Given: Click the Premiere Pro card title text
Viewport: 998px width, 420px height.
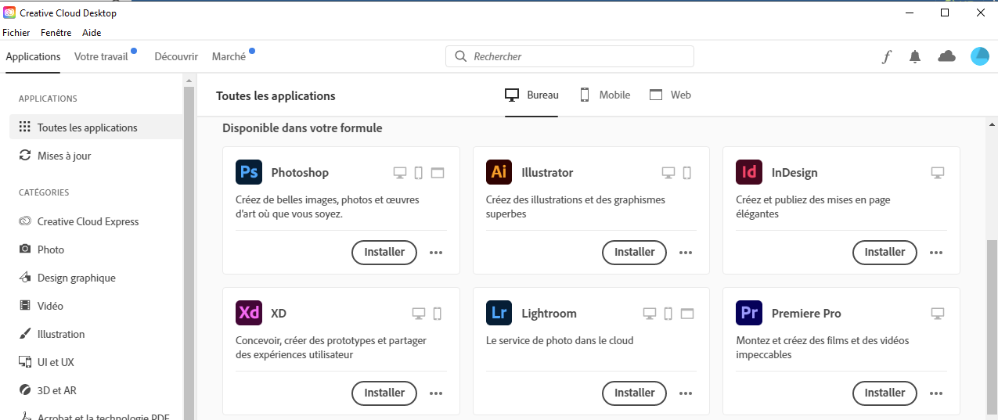Looking at the screenshot, I should click(x=806, y=314).
